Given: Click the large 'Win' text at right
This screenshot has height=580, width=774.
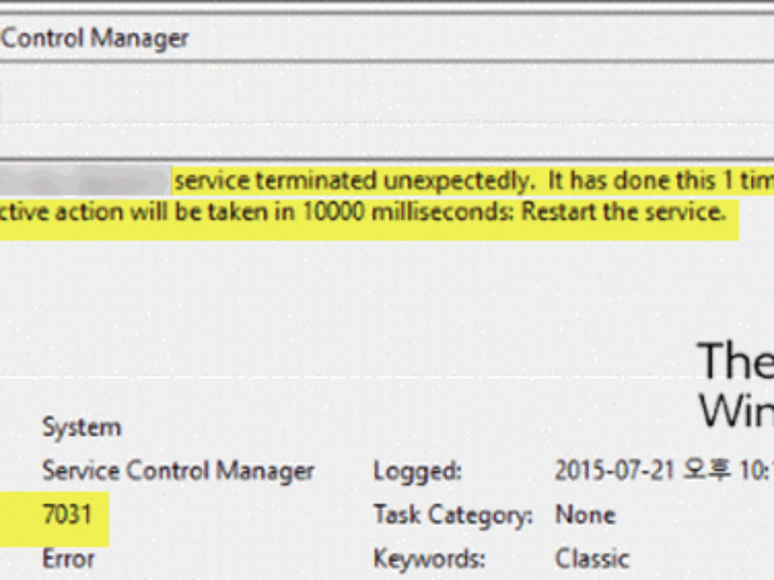Looking at the screenshot, I should [737, 410].
